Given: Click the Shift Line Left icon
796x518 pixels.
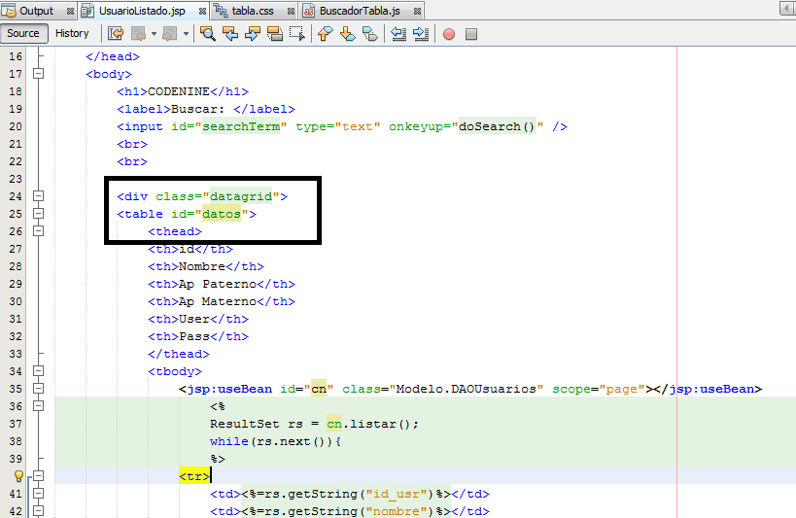Looking at the screenshot, I should pyautogui.click(x=398, y=34).
